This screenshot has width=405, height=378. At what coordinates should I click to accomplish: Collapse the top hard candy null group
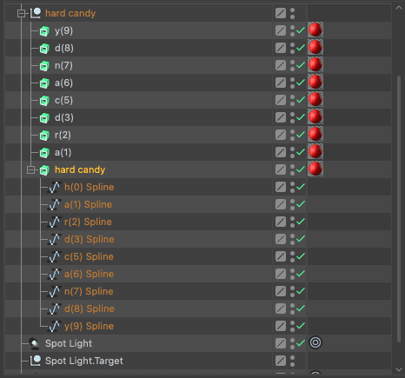21,13
